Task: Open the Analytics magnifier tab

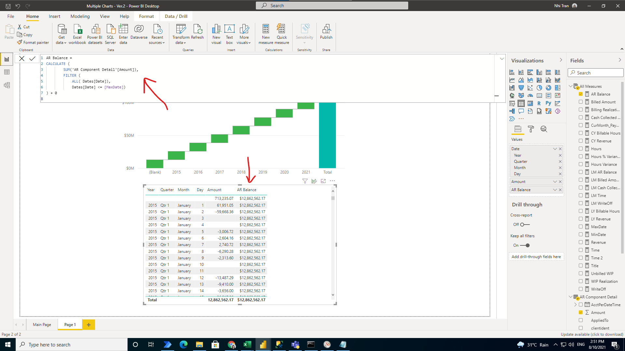Action: coord(544,129)
